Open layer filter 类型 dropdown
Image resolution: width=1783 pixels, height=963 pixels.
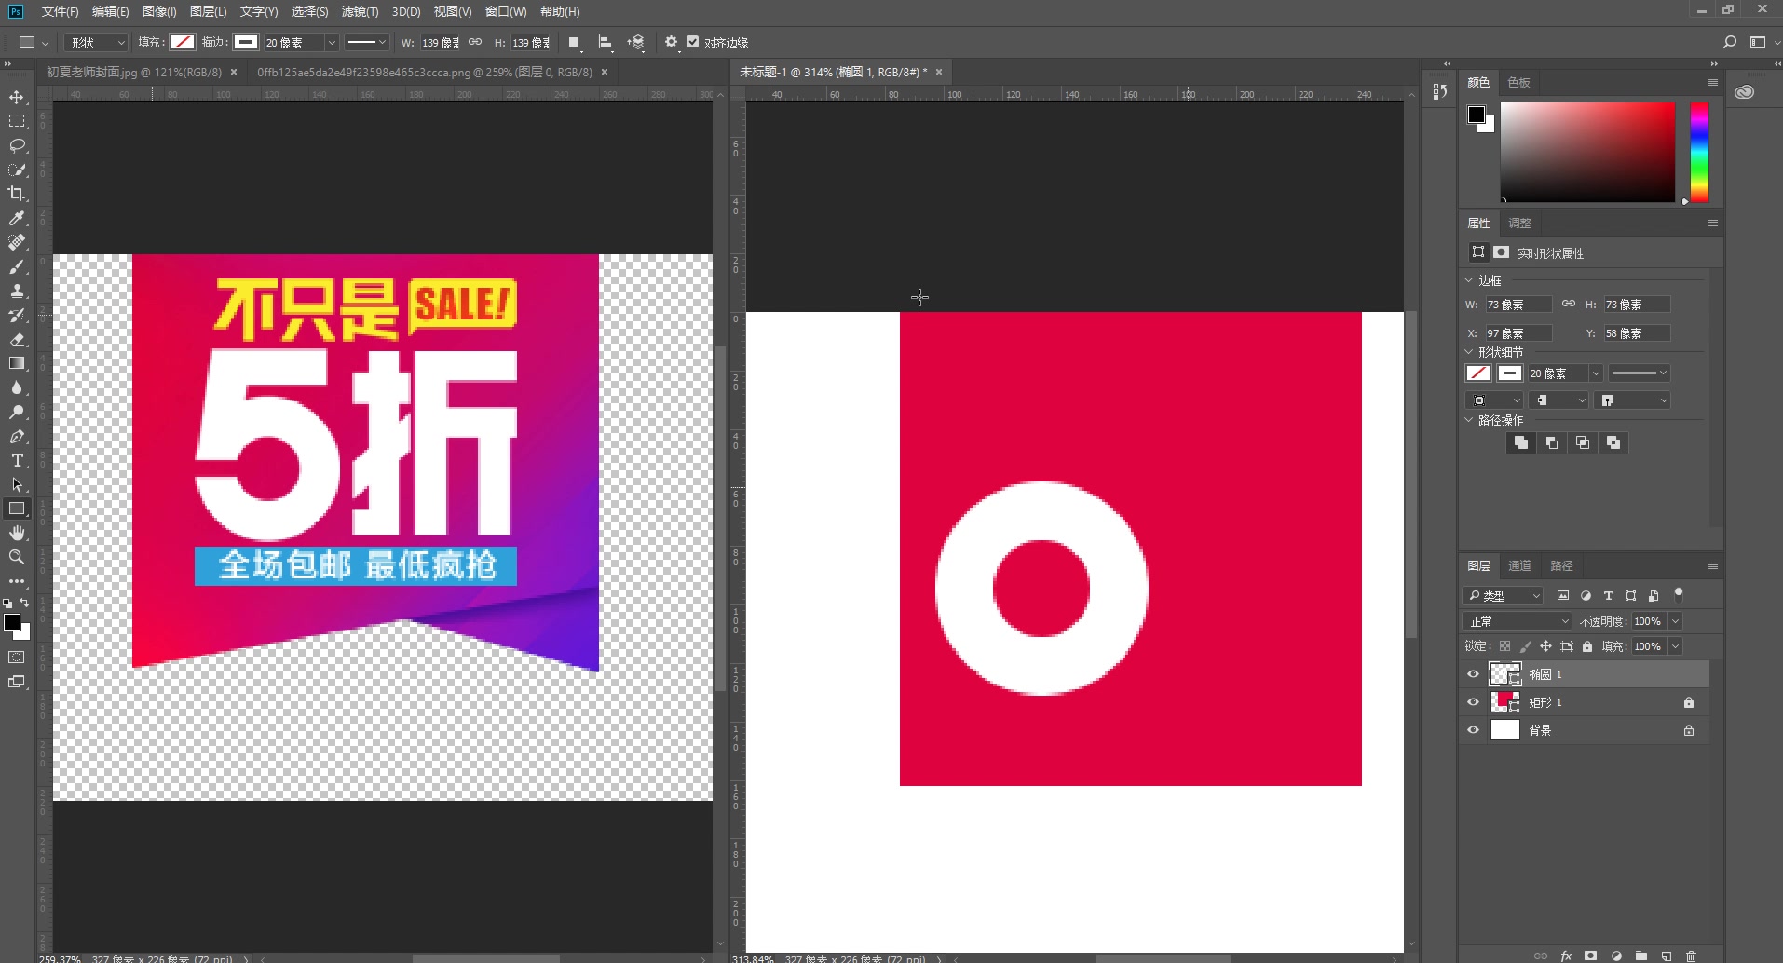click(1504, 595)
